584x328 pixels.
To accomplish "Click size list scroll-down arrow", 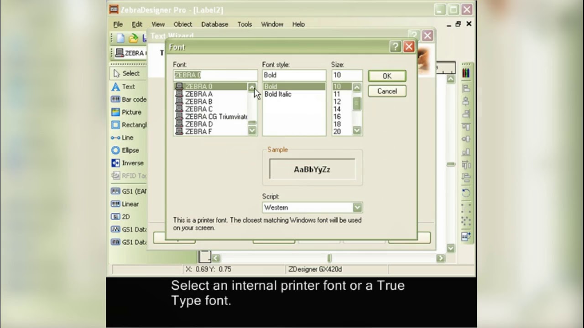I will (x=357, y=131).
